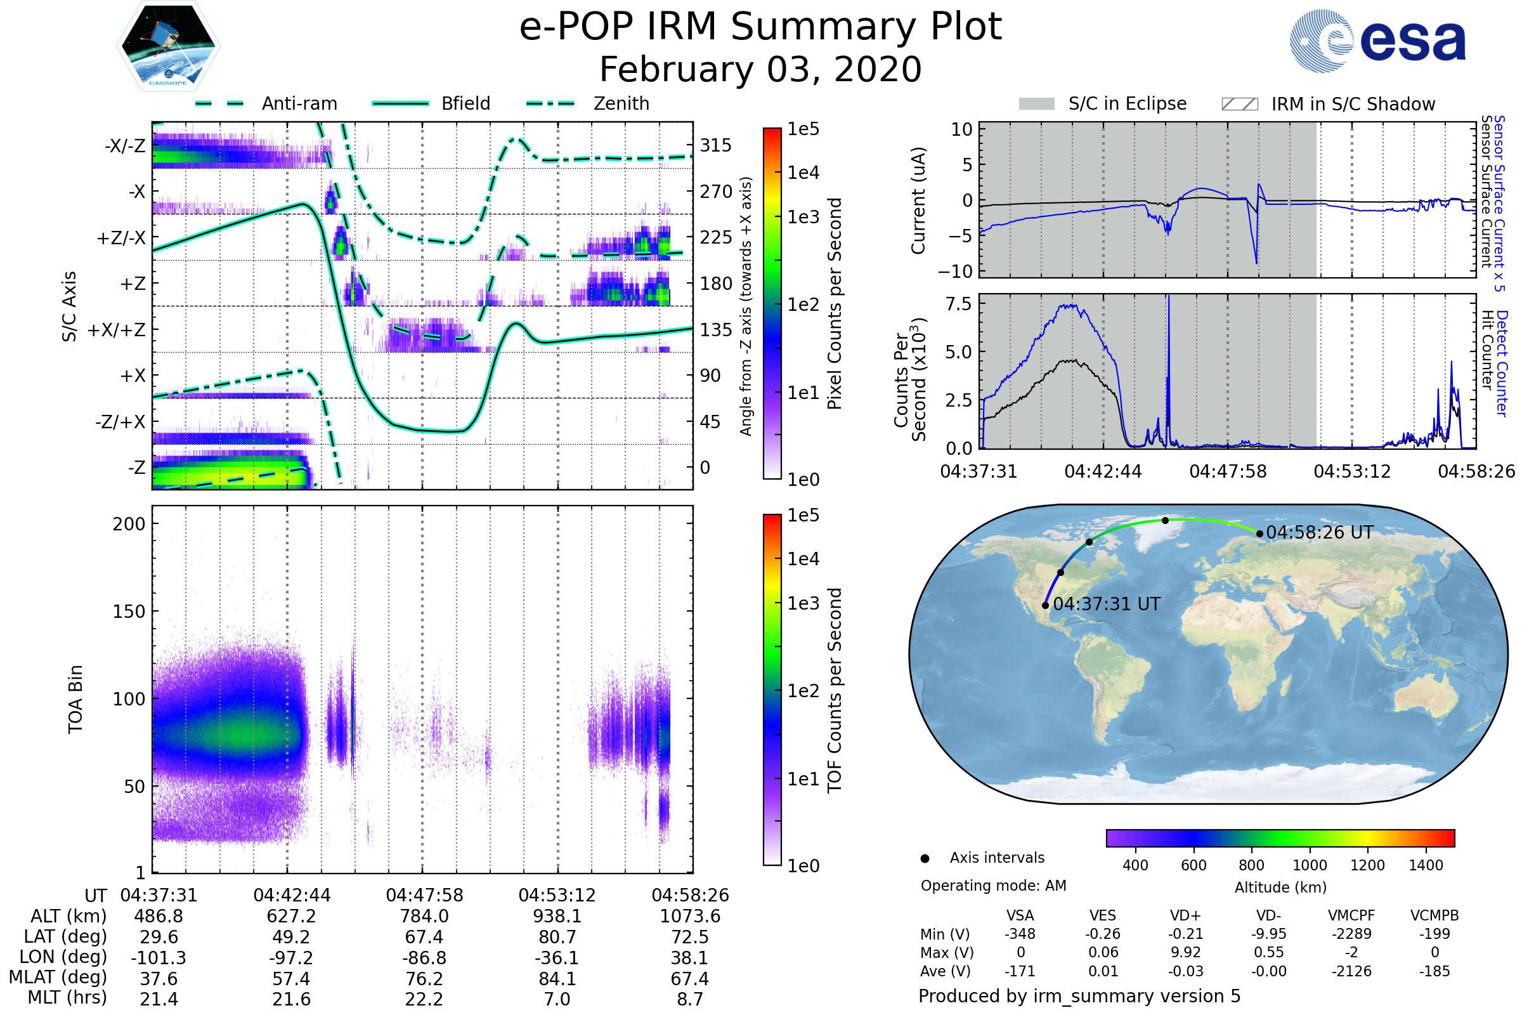Click the Produced by irm_summary version text
Screen dimensions: 1522x1015
(1079, 995)
